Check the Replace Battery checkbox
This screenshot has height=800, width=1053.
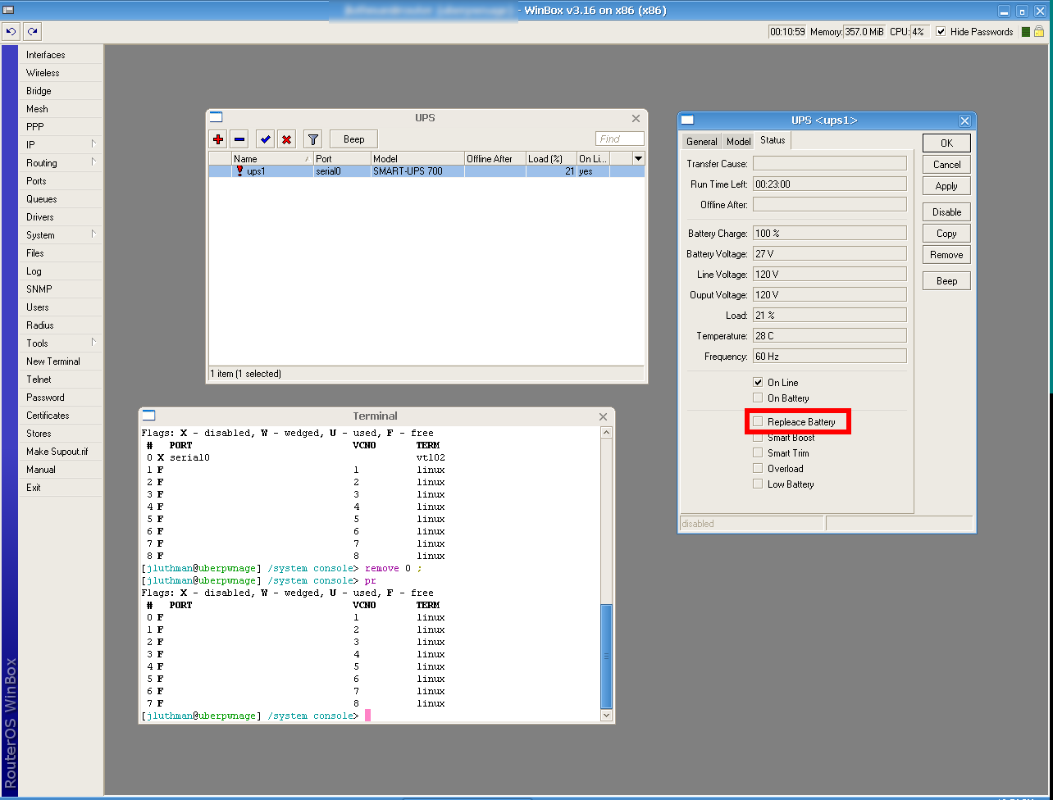coord(757,421)
